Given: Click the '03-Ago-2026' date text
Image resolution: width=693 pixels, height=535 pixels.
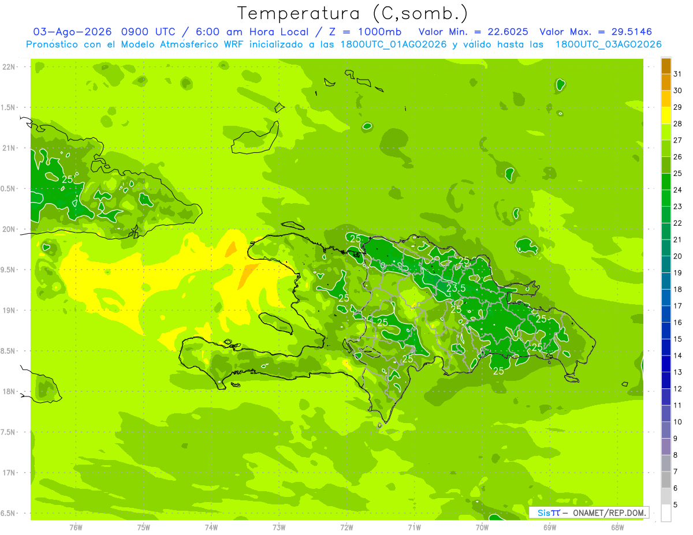Looking at the screenshot, I should click(x=73, y=32).
